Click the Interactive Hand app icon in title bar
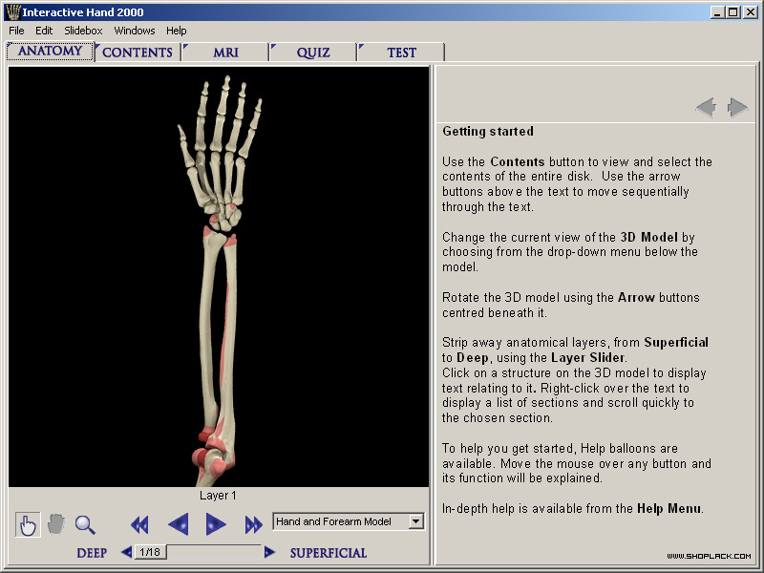The image size is (764, 573). [x=12, y=12]
